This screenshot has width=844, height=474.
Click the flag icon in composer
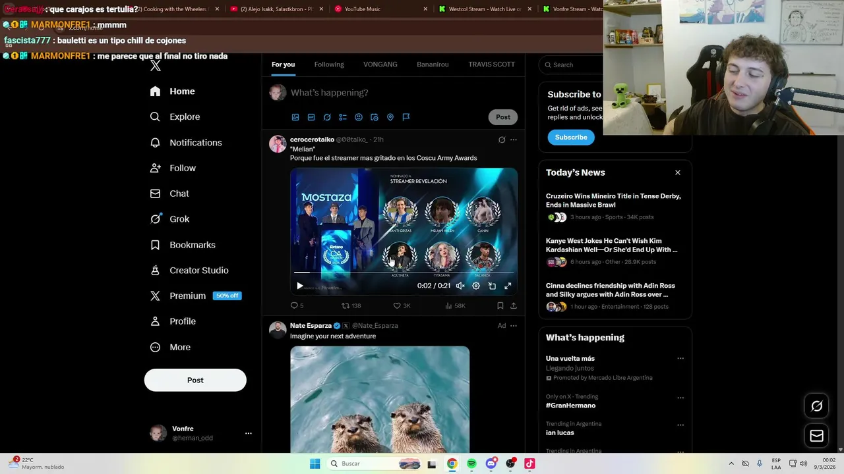(x=406, y=117)
